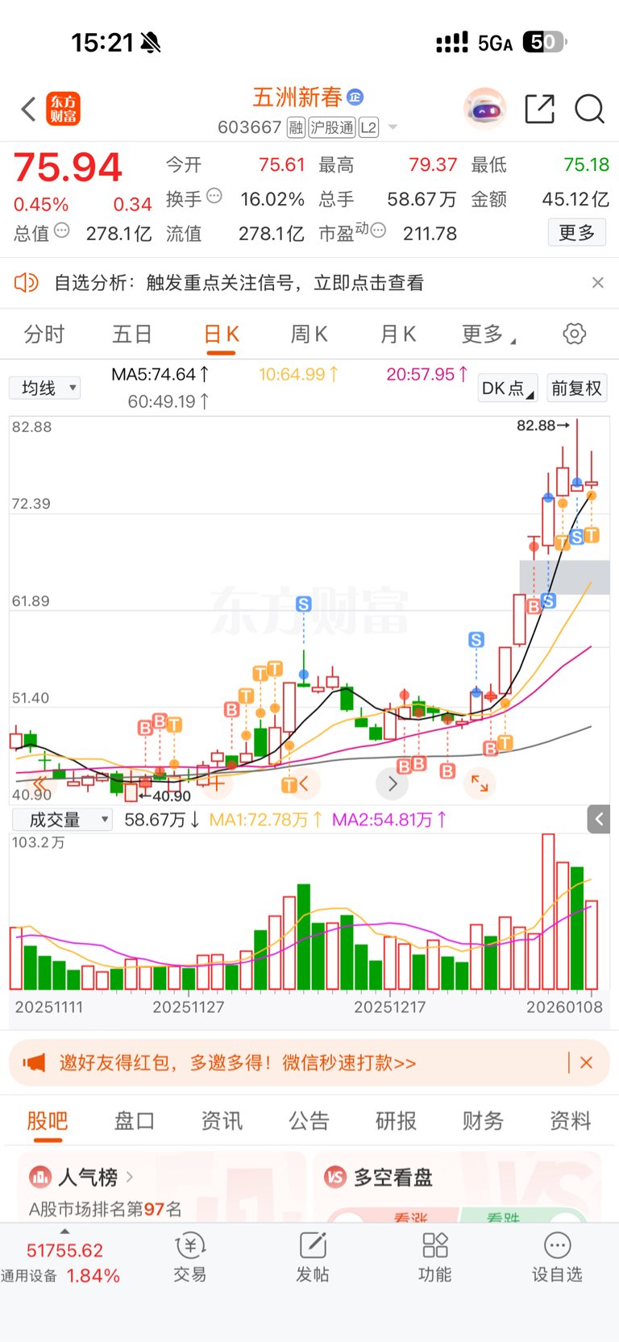Expand the stock title dropdown arrow
Image resolution: width=619 pixels, height=1342 pixels.
[x=393, y=127]
